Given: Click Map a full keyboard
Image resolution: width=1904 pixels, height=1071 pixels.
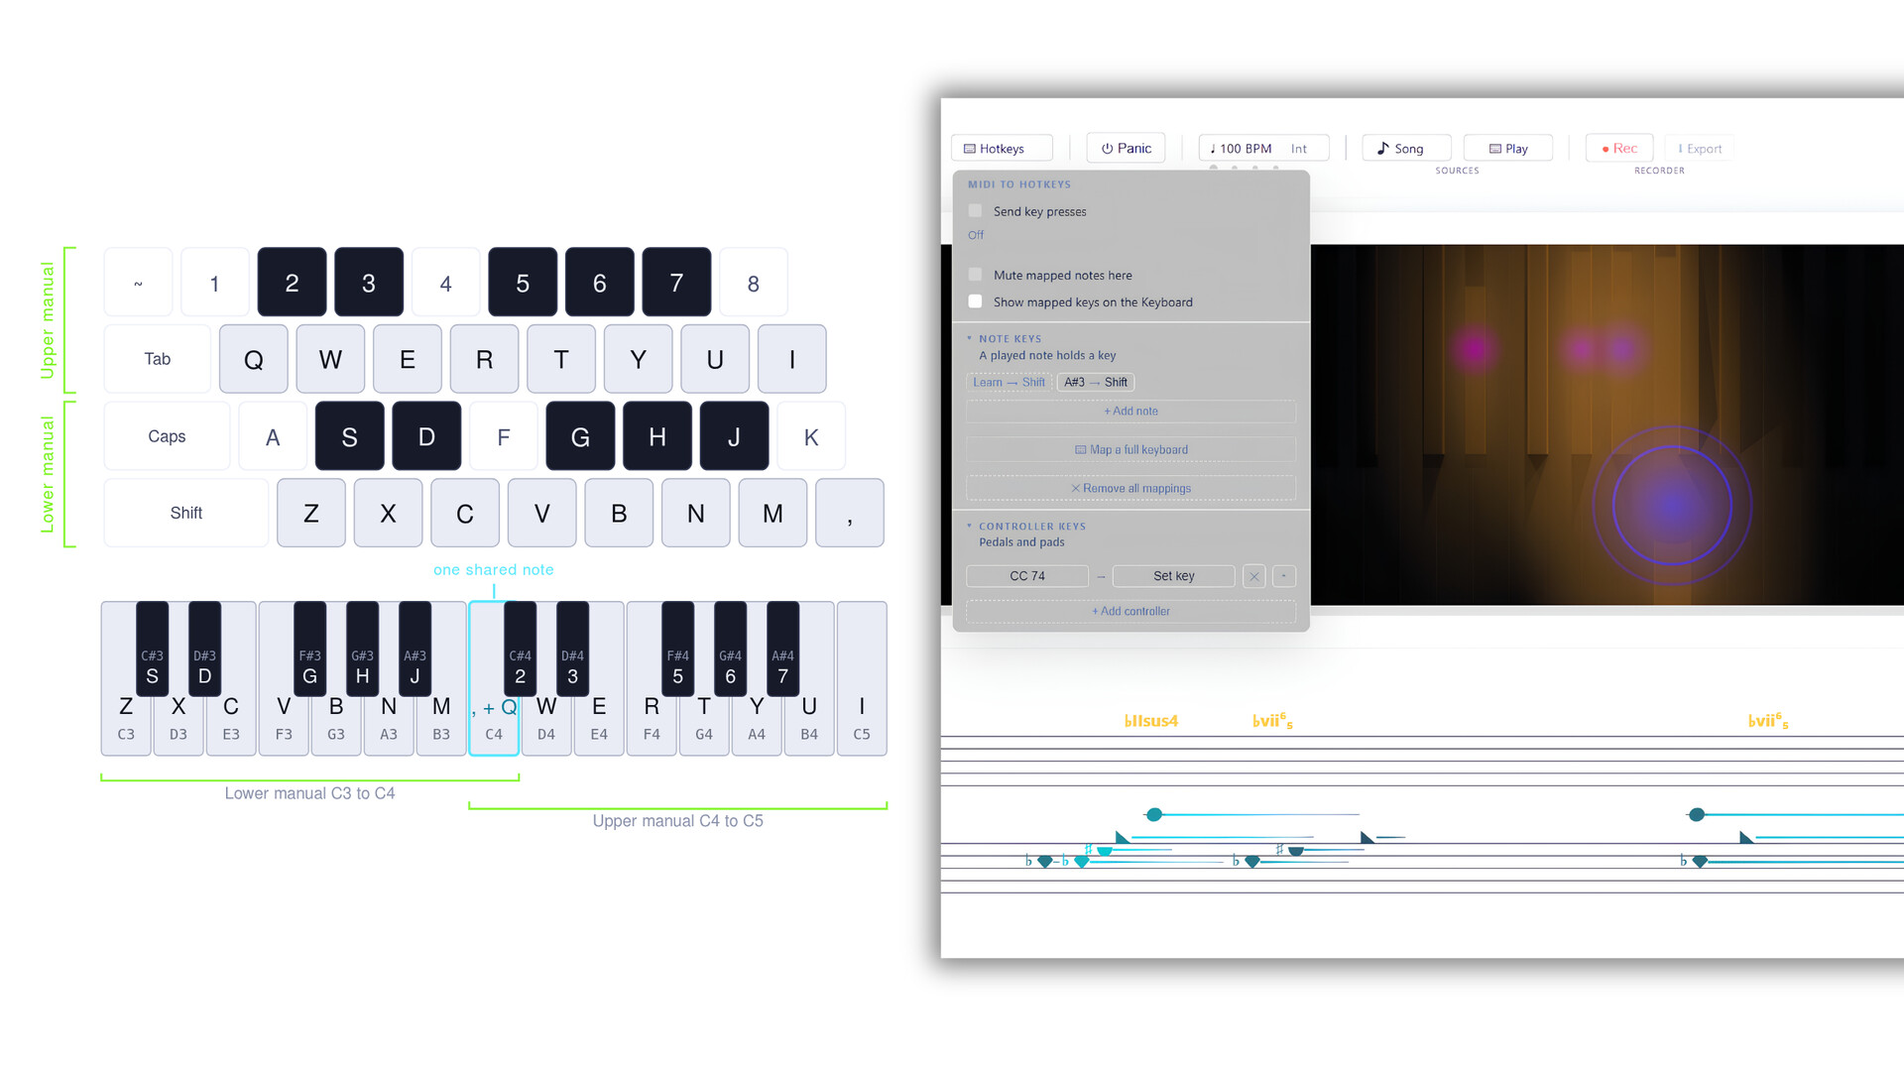Looking at the screenshot, I should click(1130, 449).
